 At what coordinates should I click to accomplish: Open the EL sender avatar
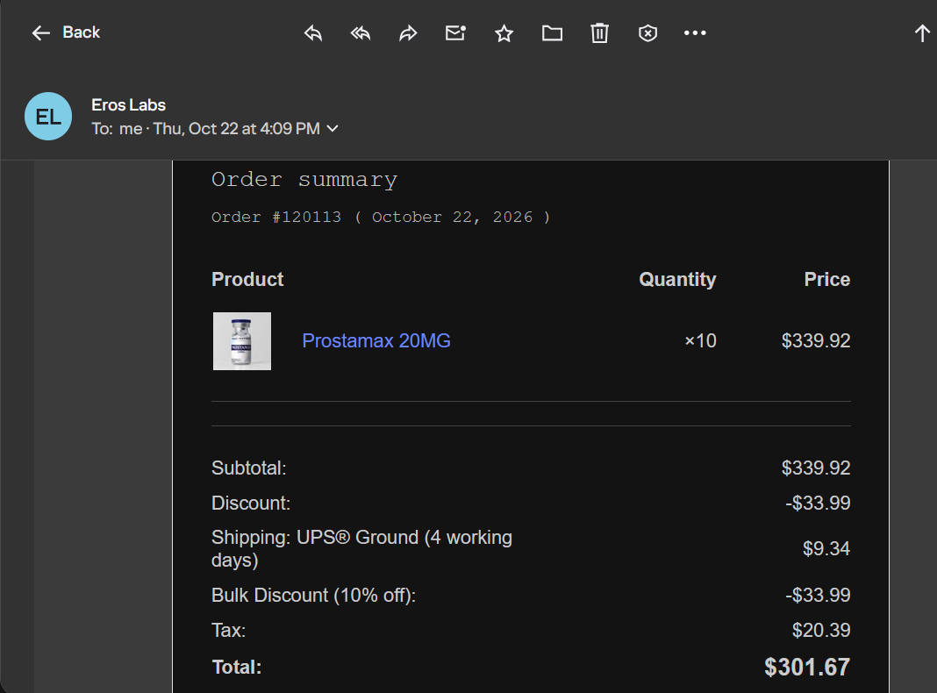click(48, 116)
